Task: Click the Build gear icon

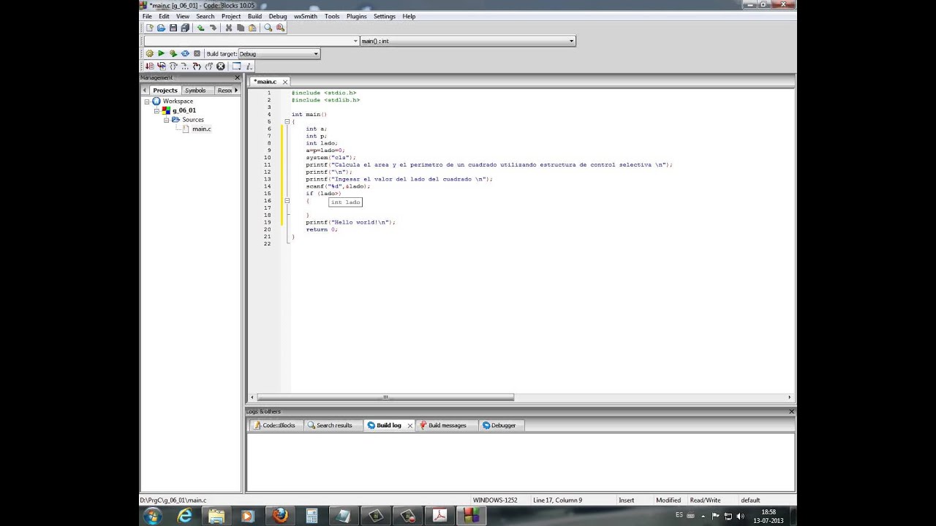Action: (x=150, y=53)
